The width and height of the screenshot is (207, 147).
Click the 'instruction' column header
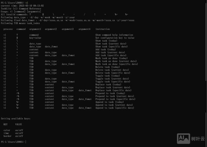point(102,29)
